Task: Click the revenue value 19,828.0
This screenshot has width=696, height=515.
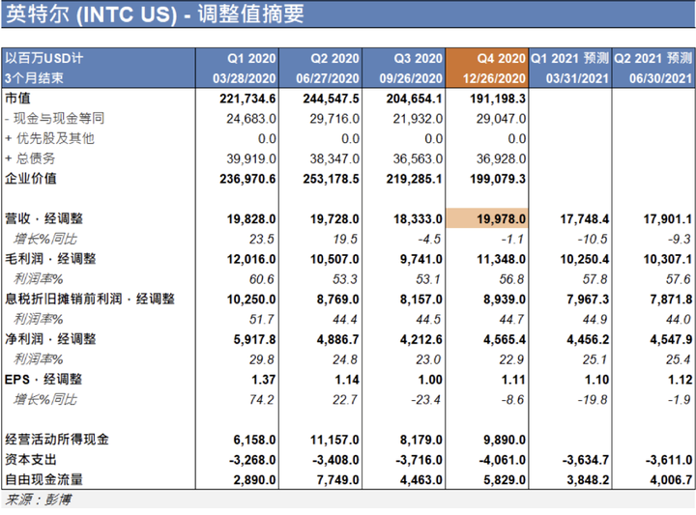Action: [x=251, y=219]
